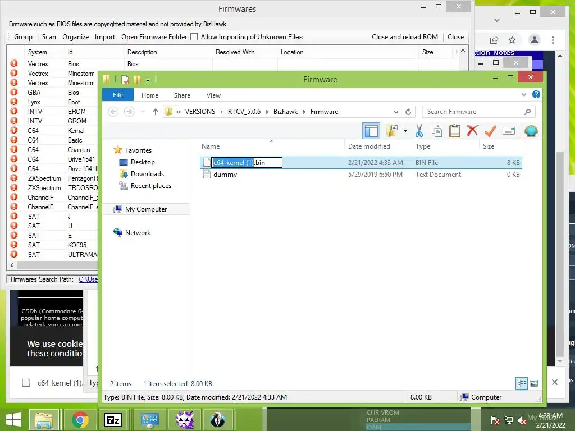Click the Paste clipboard icon
This screenshot has width=575, height=431.
[455, 131]
